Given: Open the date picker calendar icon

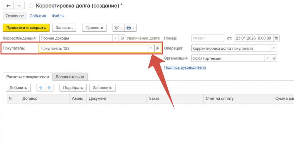Looking at the screenshot, I should (276, 38).
